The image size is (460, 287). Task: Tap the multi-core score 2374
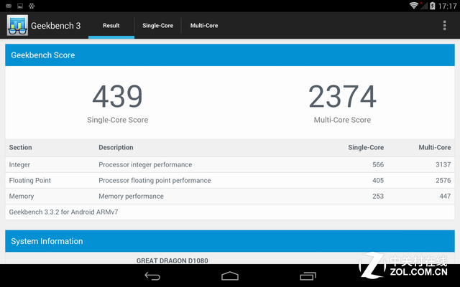[x=342, y=96]
